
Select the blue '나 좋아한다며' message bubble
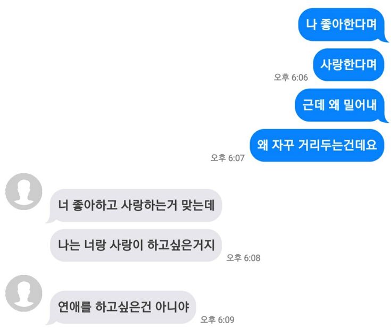(342, 24)
